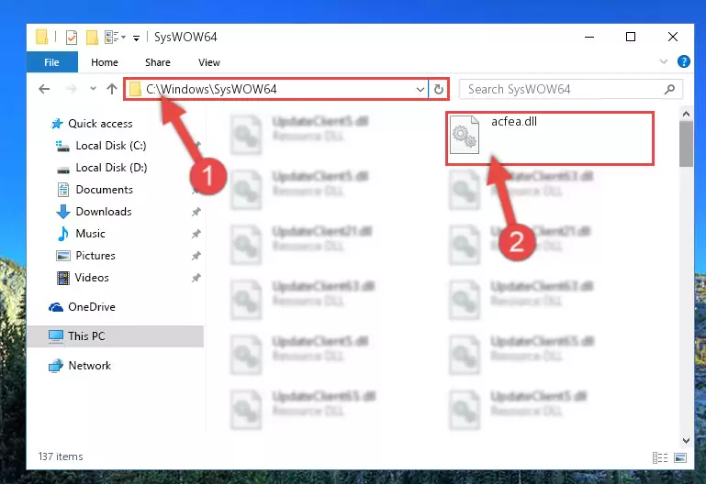
Task: Switch to the View ribbon tab
Action: [209, 62]
